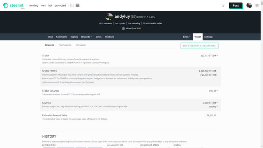View 1935 followers list
Screen dimensions: 263x148
tap(105, 23)
